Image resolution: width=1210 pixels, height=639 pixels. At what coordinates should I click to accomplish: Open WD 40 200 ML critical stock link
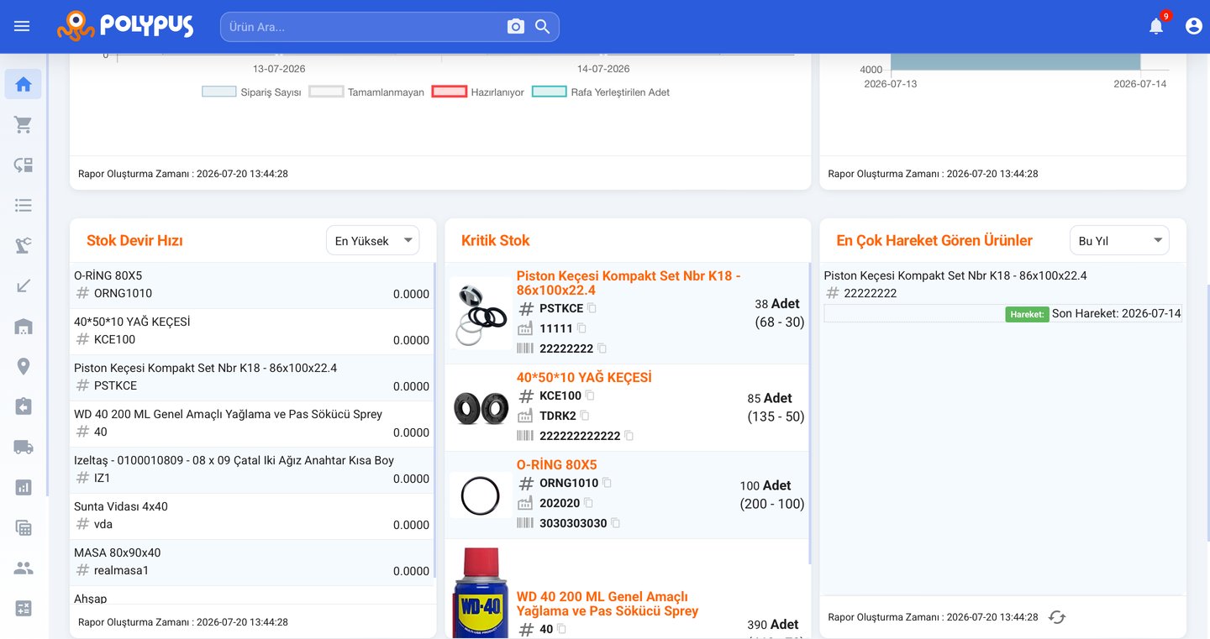(x=608, y=604)
